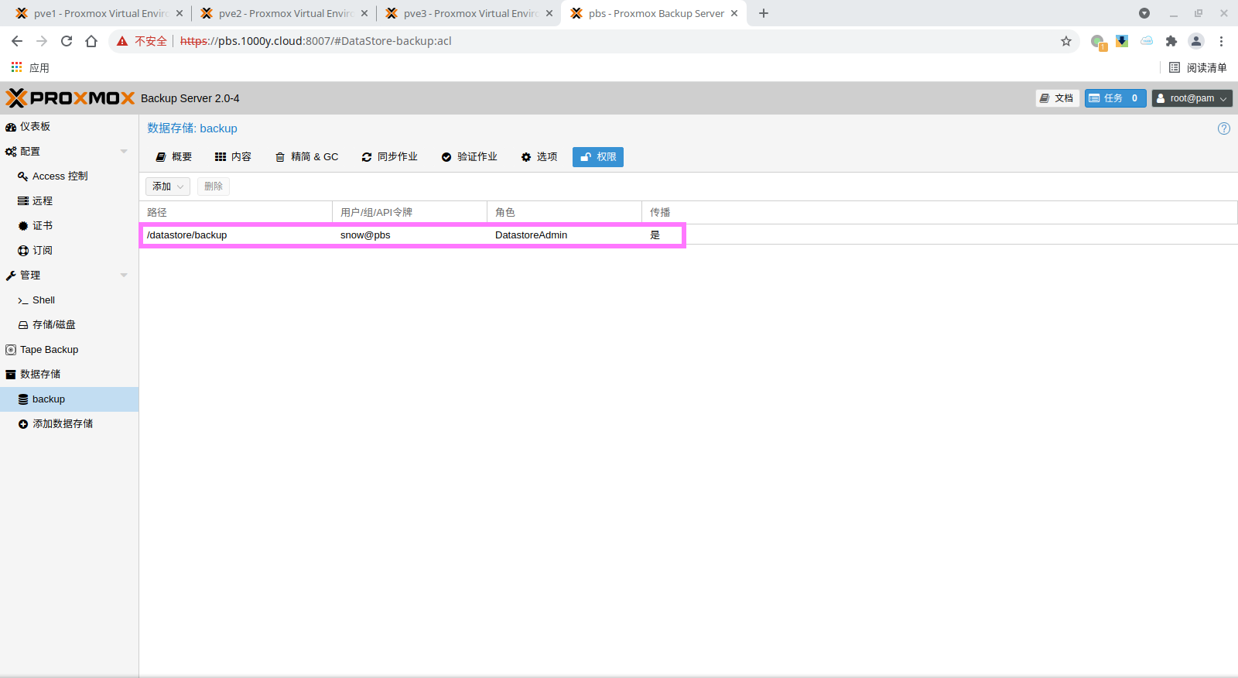This screenshot has width=1238, height=678.
Task: Collapse the 配置 (Configuration) section
Action: click(124, 152)
